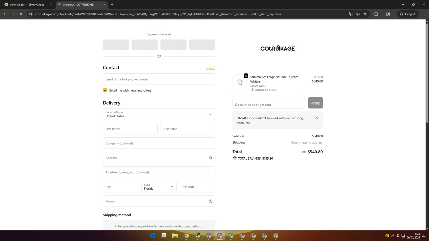Click the ZIP code field
Viewport: 429px width, 241px height.
pos(197,187)
